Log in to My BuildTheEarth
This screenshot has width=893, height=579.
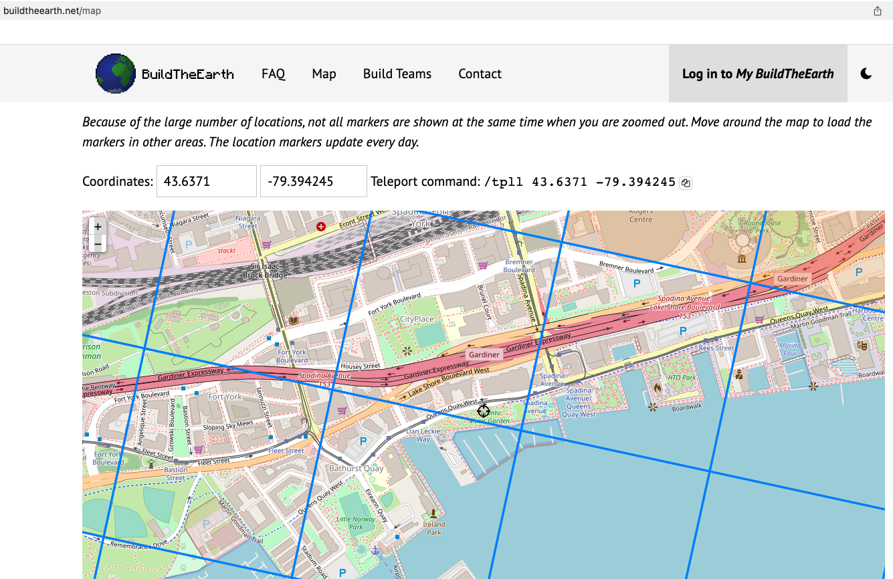[758, 74]
